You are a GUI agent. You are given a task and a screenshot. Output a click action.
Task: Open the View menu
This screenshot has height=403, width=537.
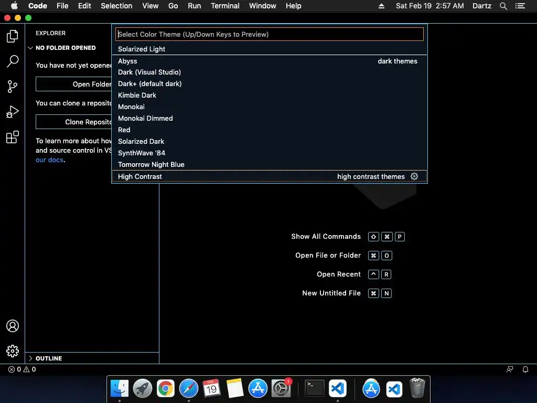(151, 6)
